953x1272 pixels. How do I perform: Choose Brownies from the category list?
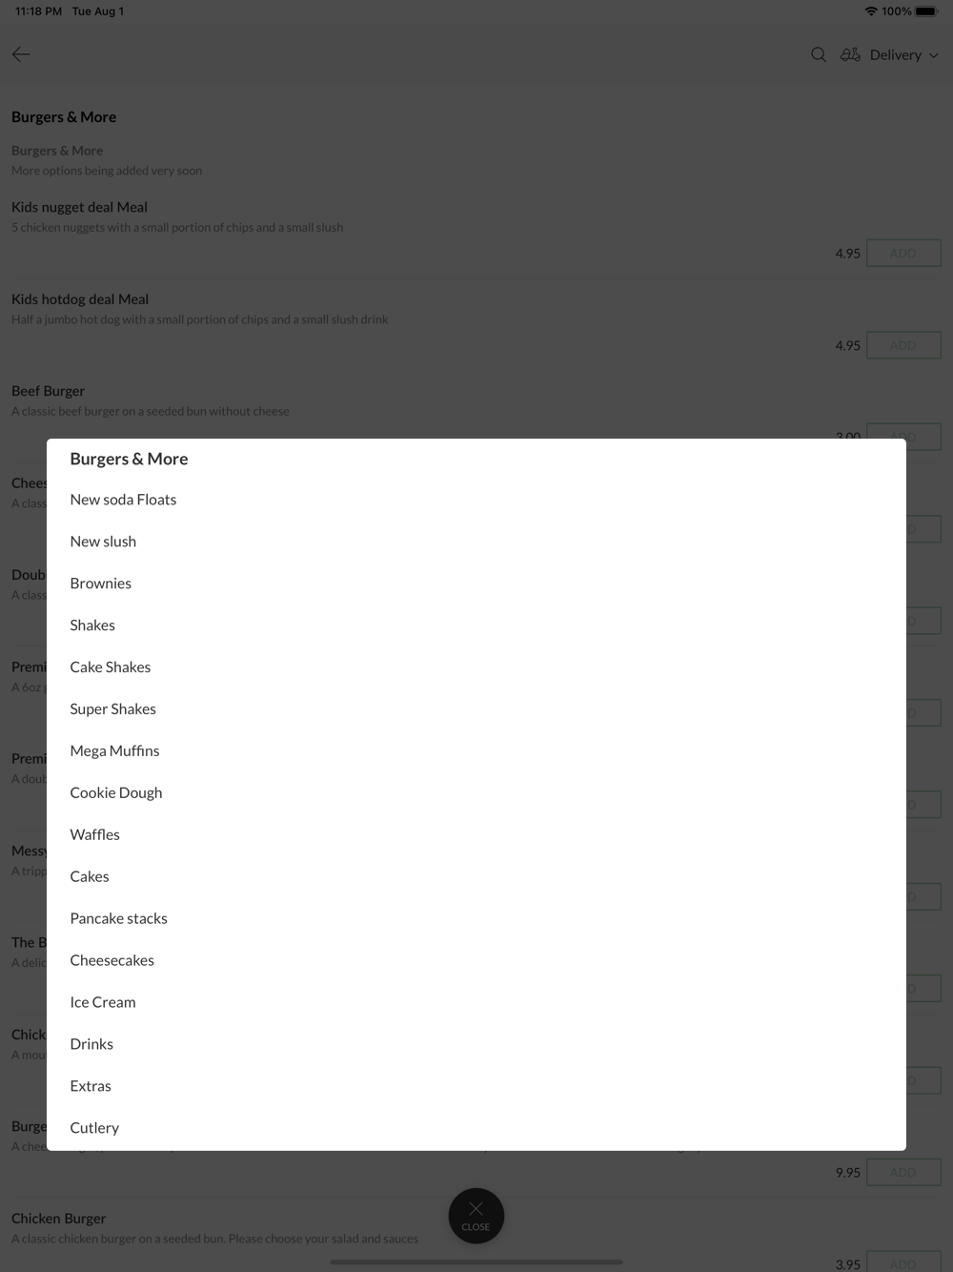(100, 584)
